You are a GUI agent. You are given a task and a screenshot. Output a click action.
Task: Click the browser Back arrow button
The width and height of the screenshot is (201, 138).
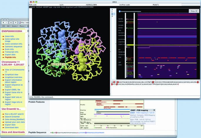pyautogui.click(x=3, y=23)
